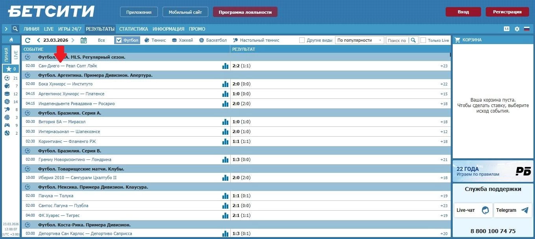
Task: Open statistics chart for Витория БА — Мирасол
Action: (225, 122)
